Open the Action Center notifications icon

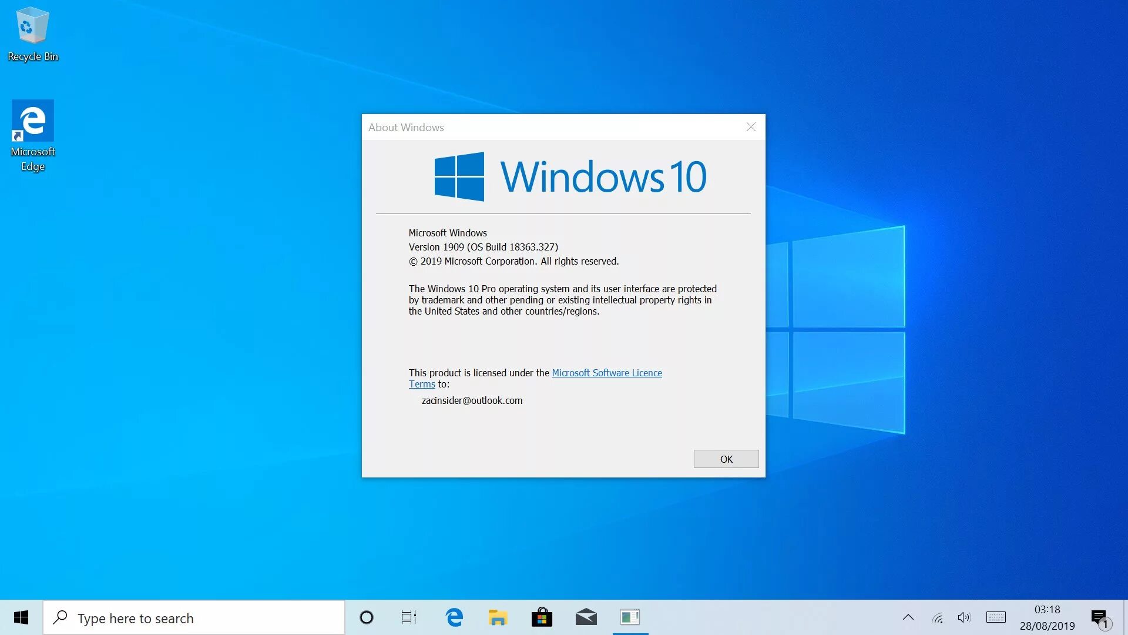click(x=1100, y=617)
